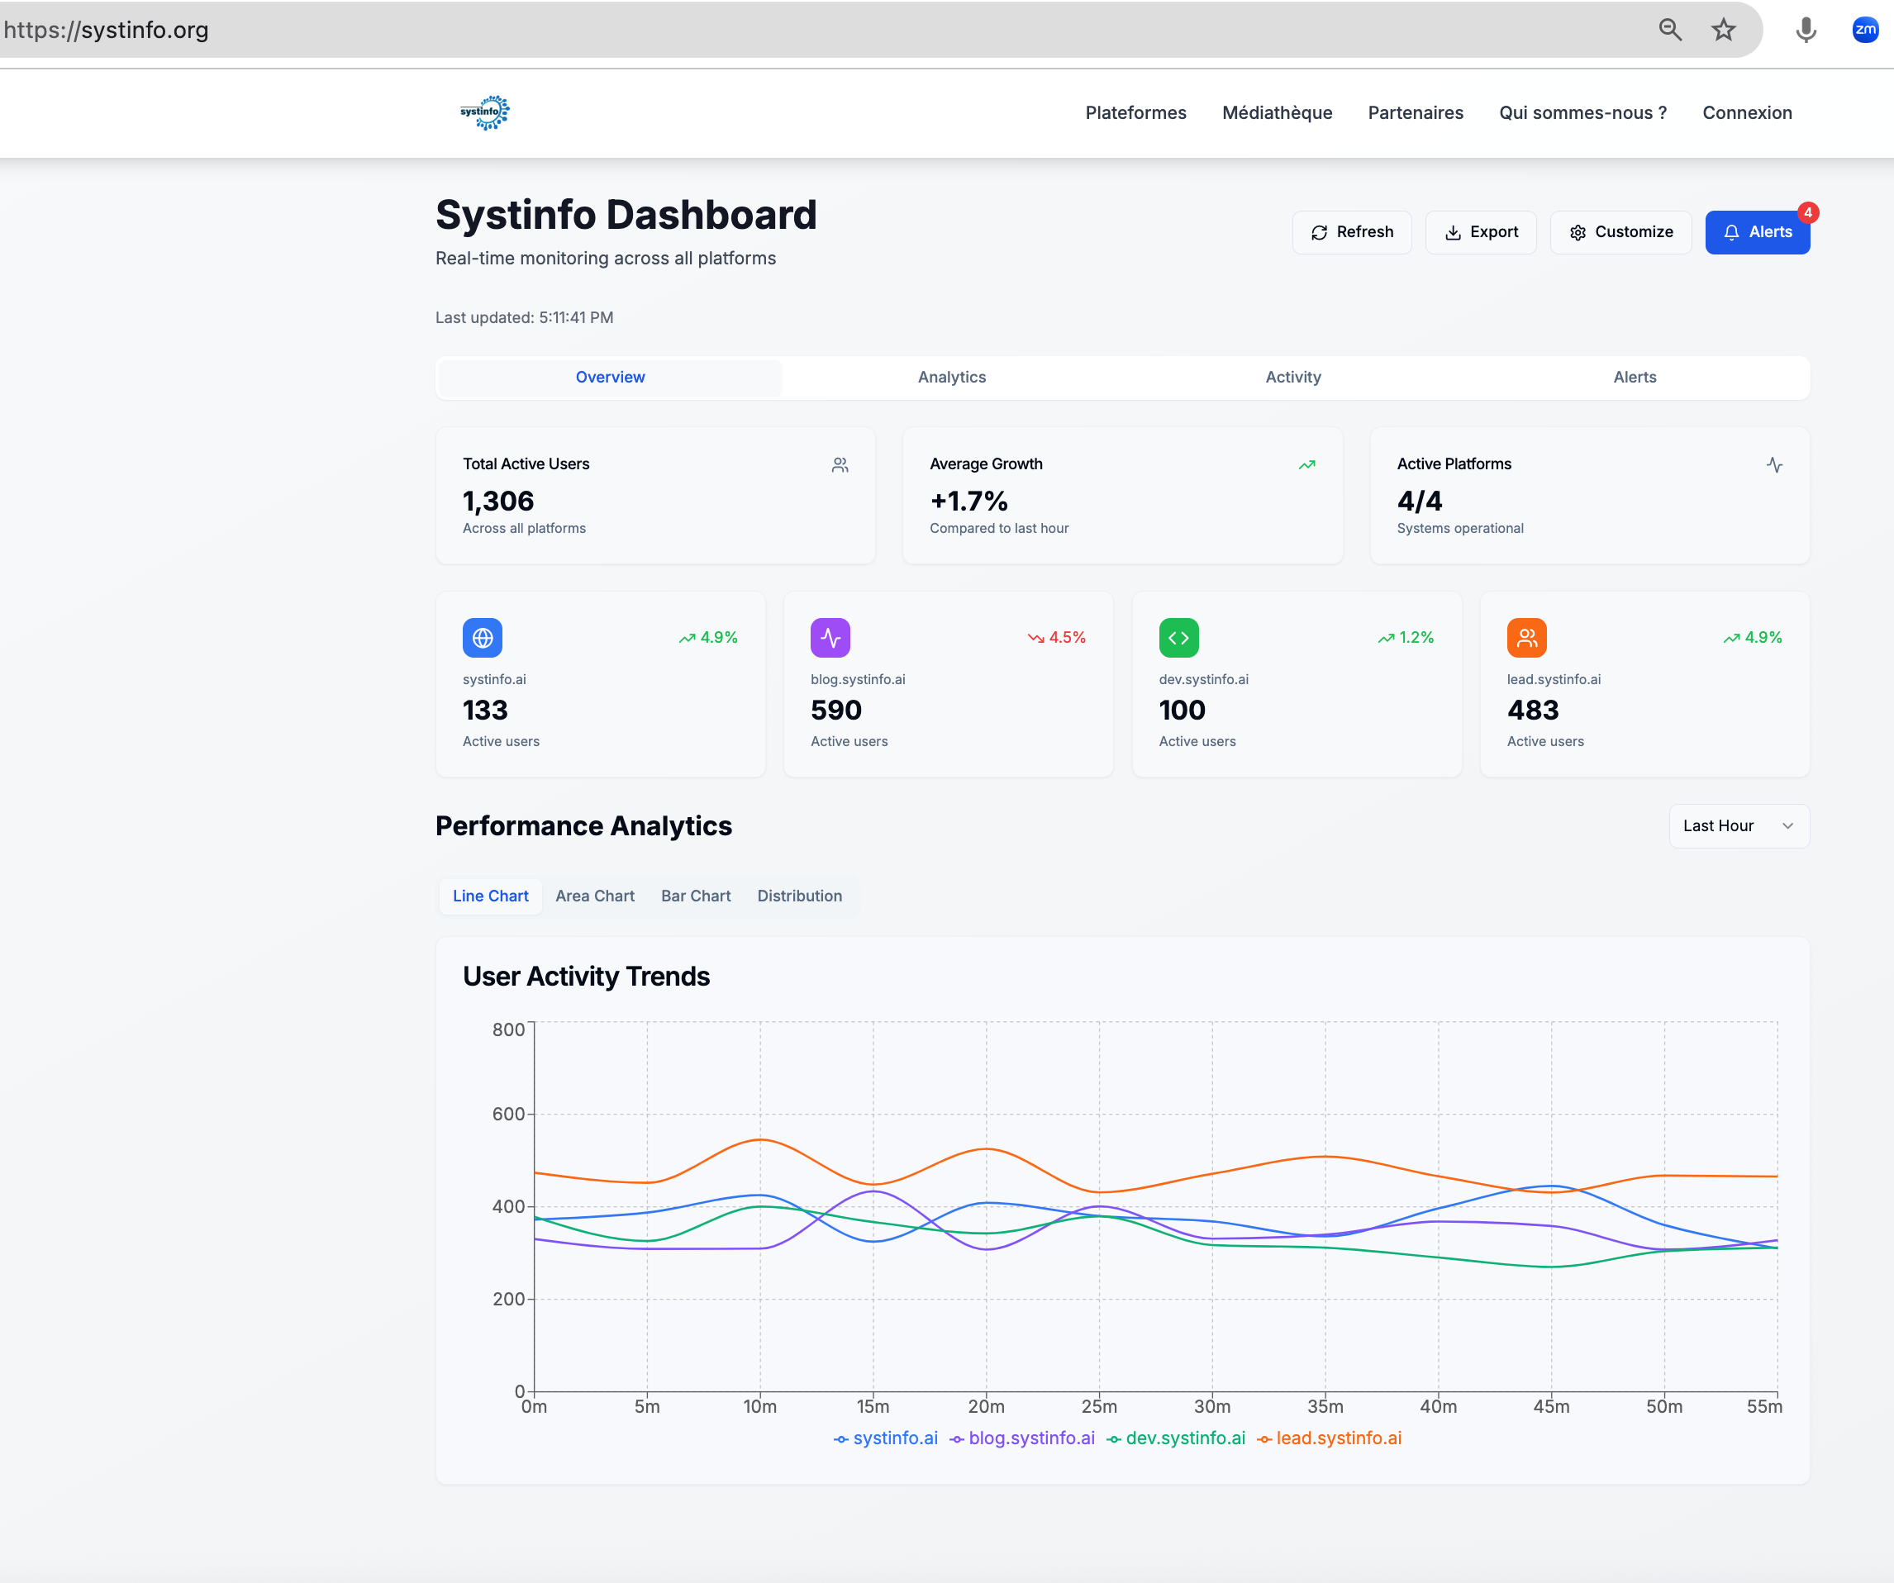The height and width of the screenshot is (1583, 1894).
Task: Bookmark page with the star icon
Action: (x=1724, y=30)
